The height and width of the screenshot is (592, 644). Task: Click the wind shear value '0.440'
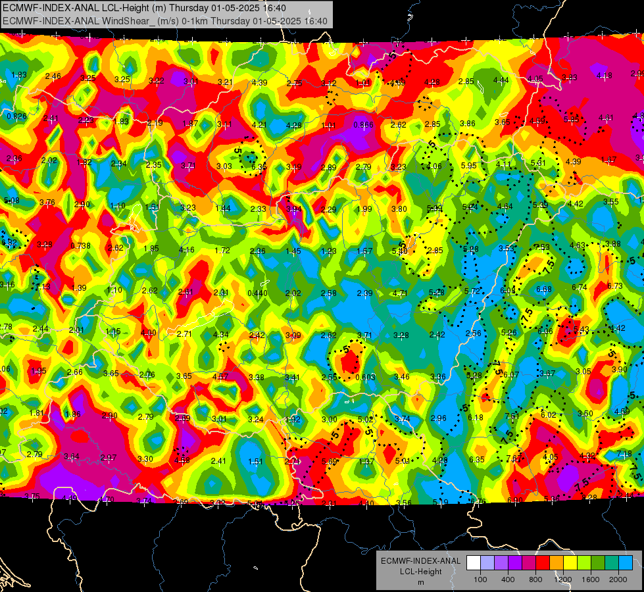point(257,293)
